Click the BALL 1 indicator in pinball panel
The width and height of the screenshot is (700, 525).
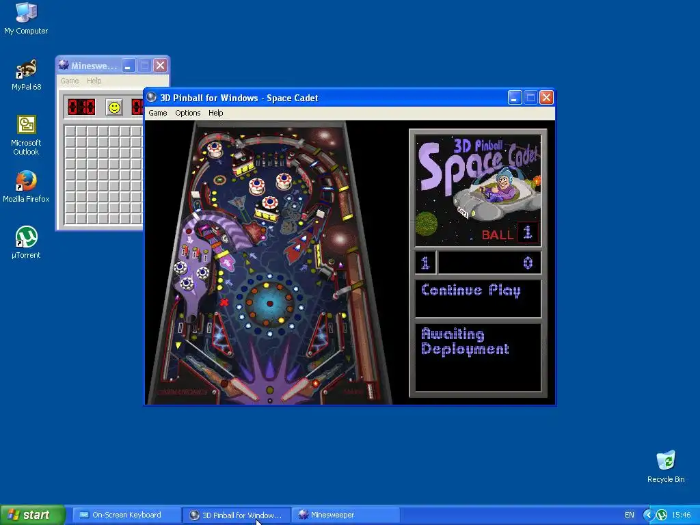point(509,234)
